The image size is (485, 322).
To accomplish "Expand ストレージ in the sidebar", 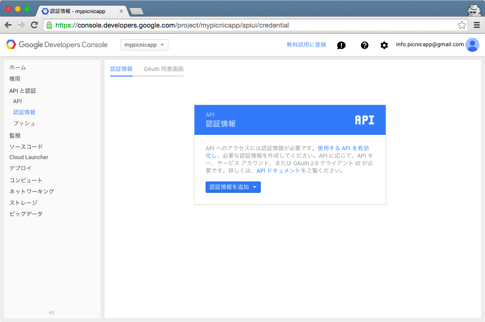I will click(x=23, y=203).
